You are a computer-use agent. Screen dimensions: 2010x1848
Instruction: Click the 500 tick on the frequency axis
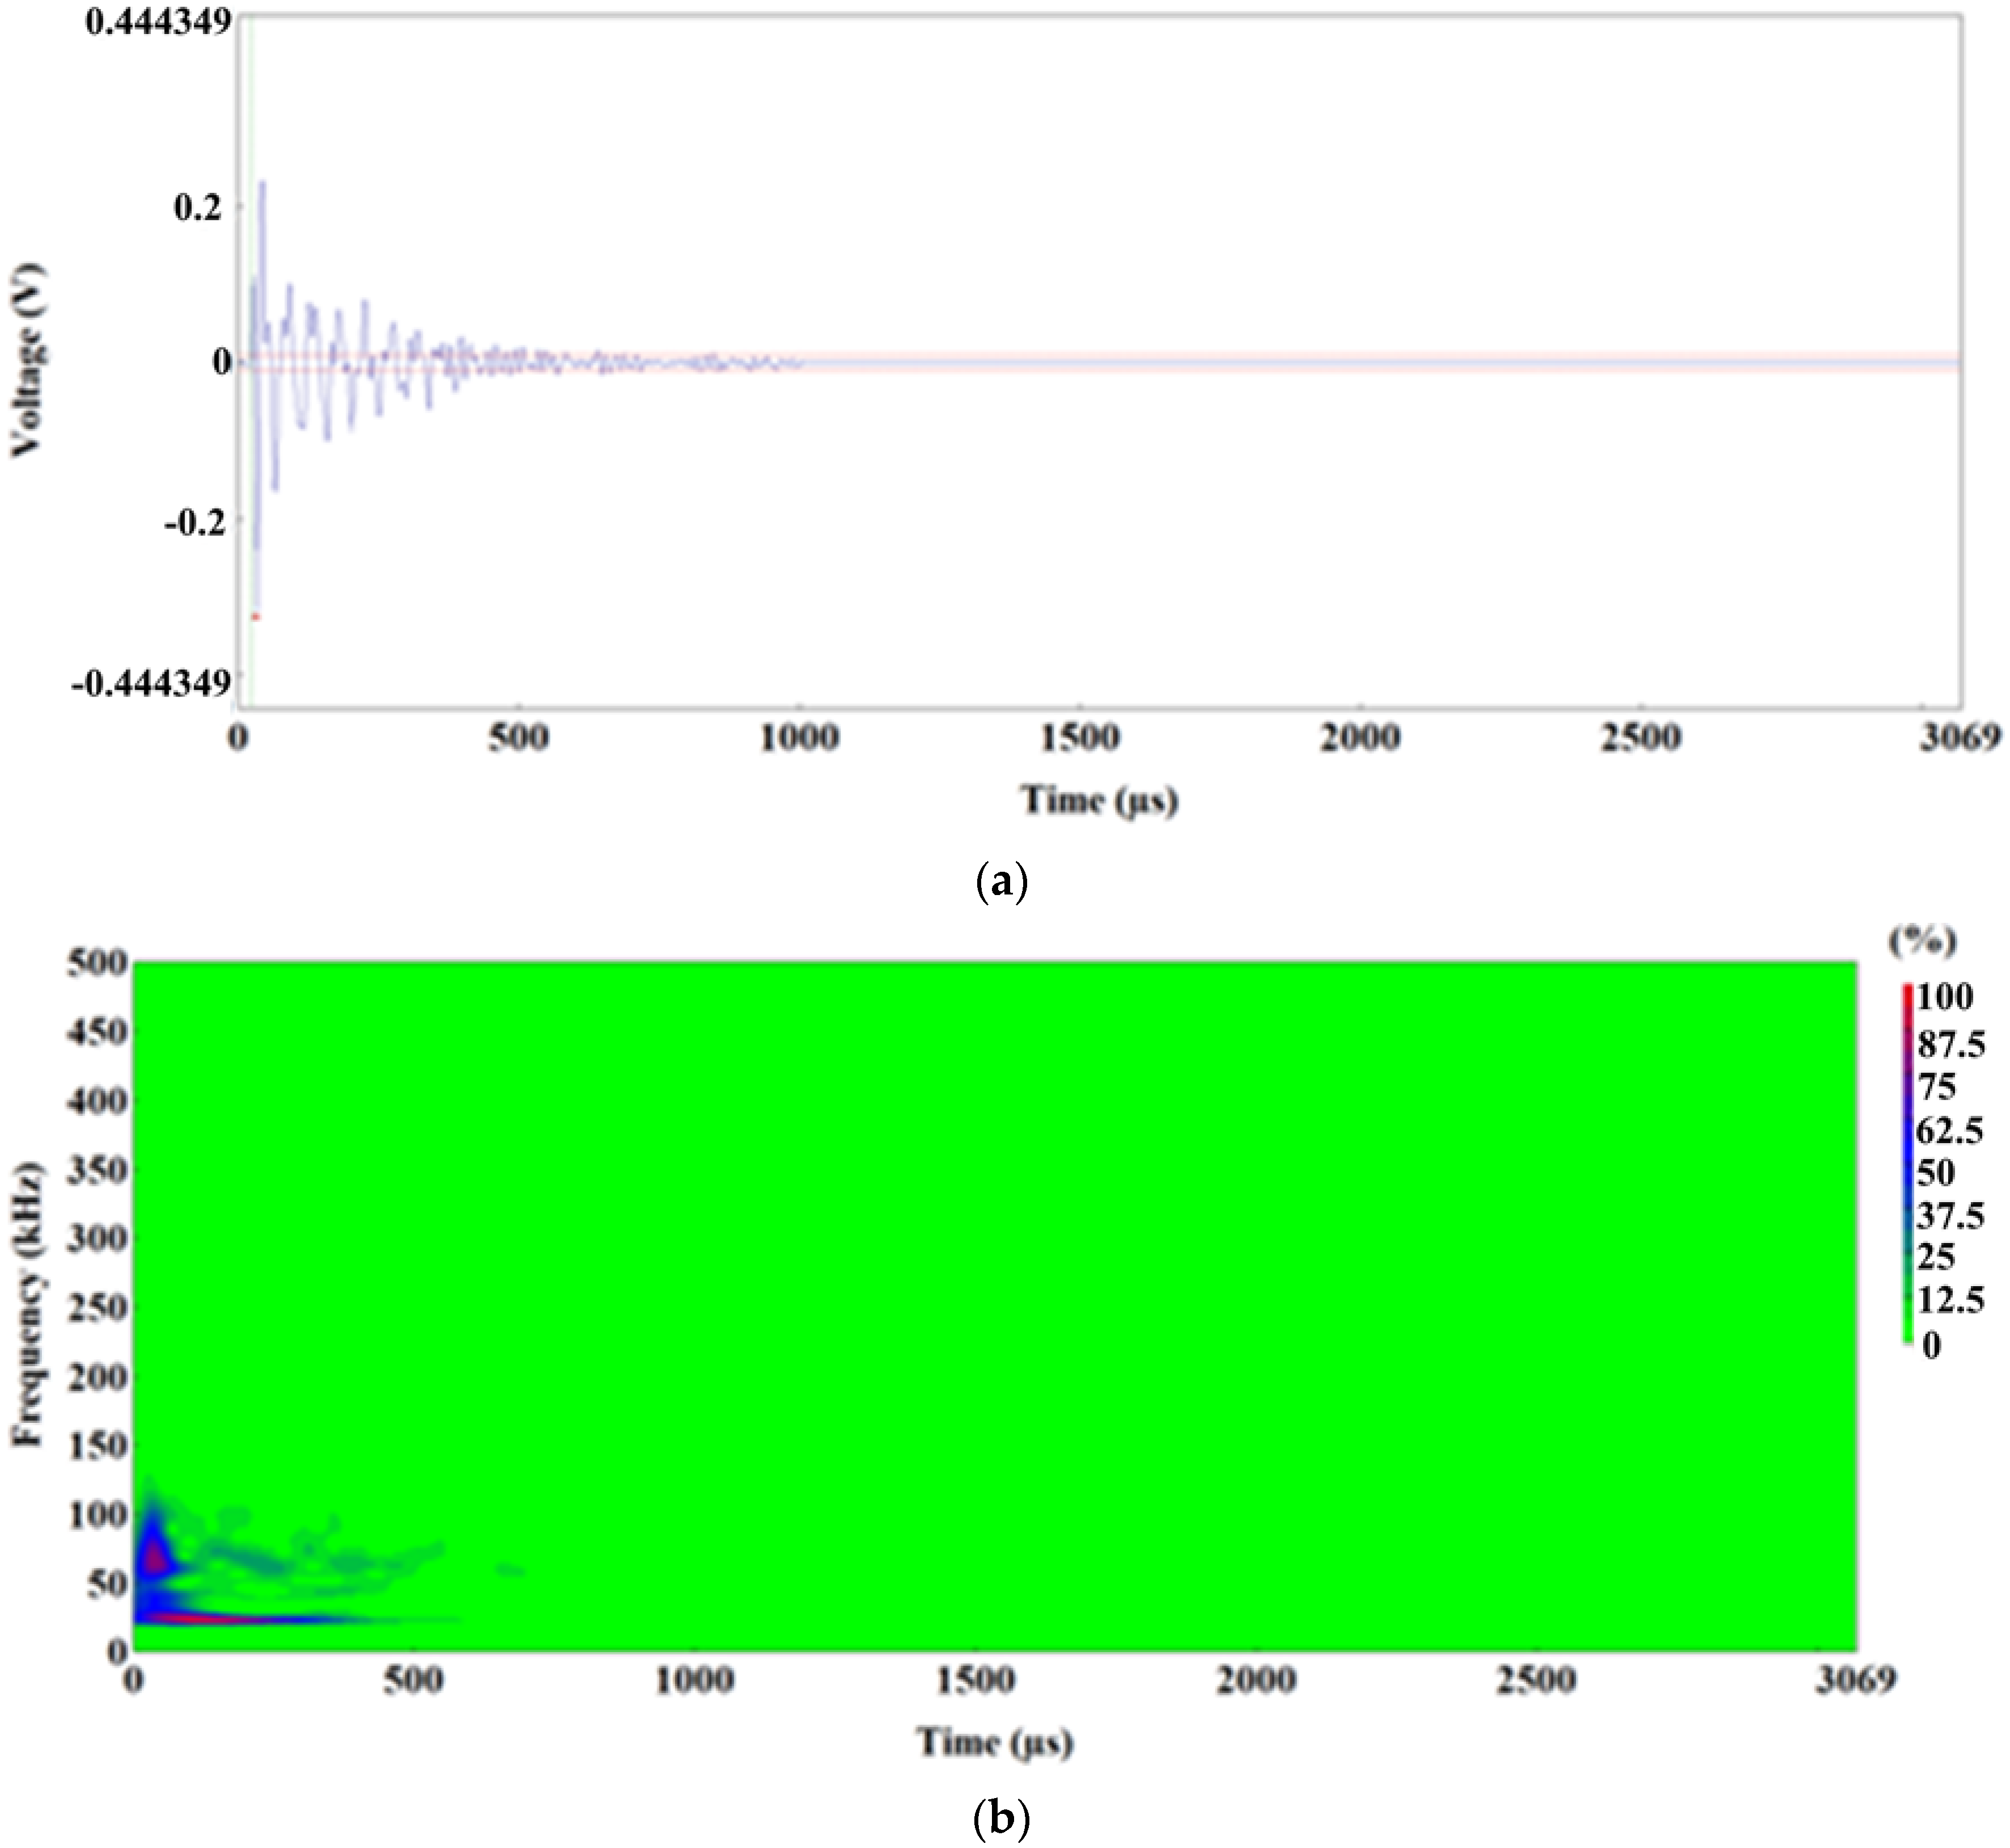[98, 963]
